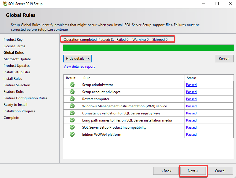Select Installation Progress step in sidebar
The width and height of the screenshot is (236, 178).
point(19,111)
